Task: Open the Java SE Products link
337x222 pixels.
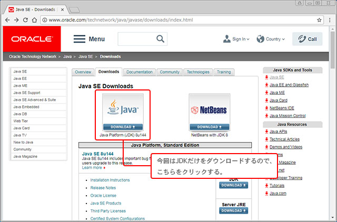Action: pyautogui.click(x=106, y=203)
